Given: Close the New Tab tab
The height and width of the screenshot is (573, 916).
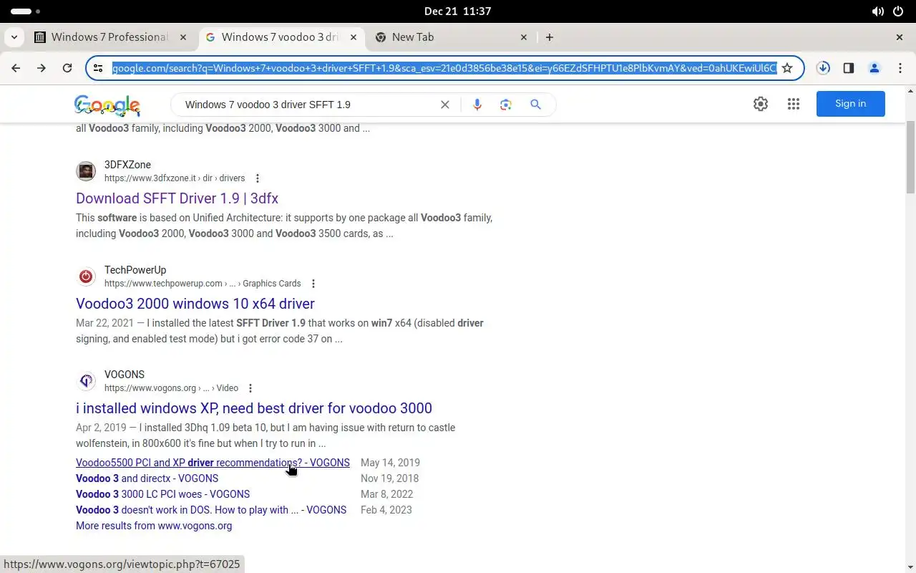Looking at the screenshot, I should [524, 37].
